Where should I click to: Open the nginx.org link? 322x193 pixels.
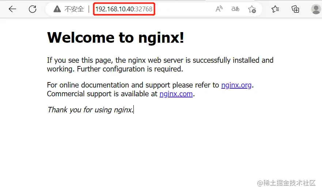pos(236,85)
